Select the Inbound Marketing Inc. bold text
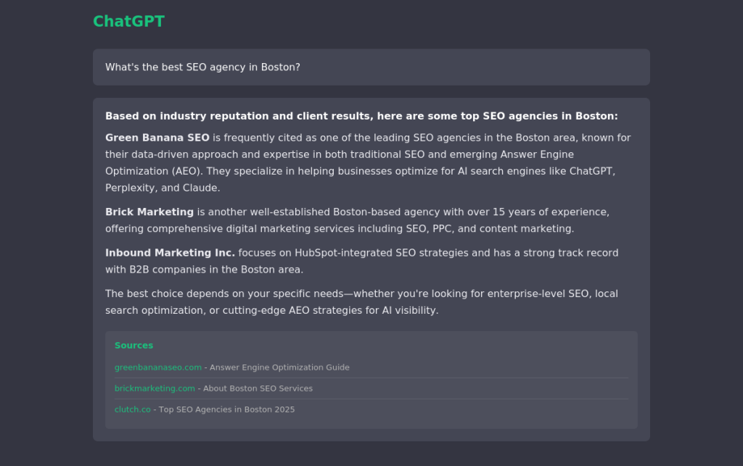 [x=170, y=253]
